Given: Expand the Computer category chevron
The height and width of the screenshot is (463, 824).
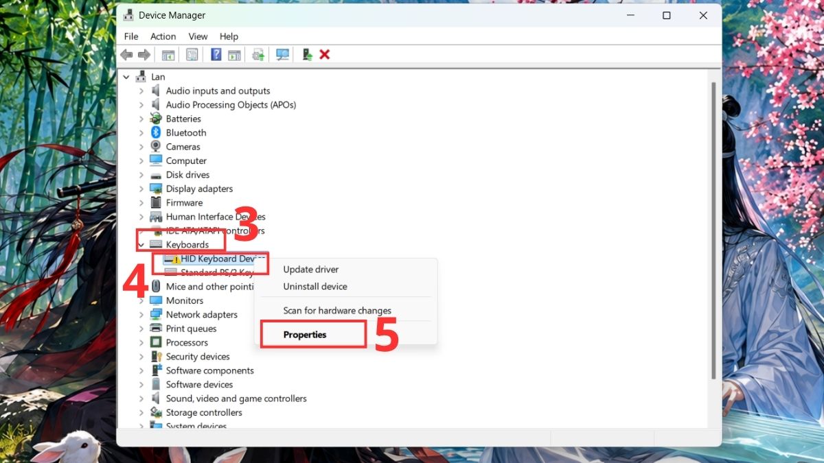Looking at the screenshot, I should pos(141,161).
